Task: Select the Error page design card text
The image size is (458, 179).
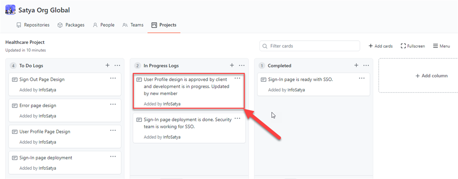Action: click(38, 105)
